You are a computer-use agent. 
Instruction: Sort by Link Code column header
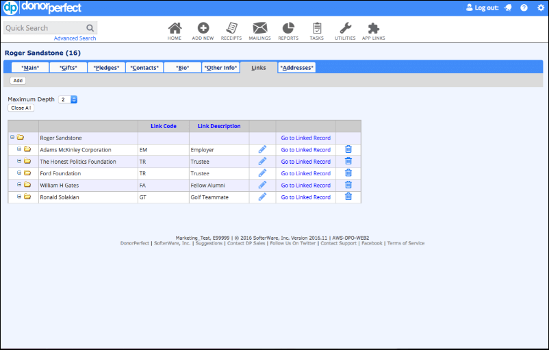tap(164, 126)
